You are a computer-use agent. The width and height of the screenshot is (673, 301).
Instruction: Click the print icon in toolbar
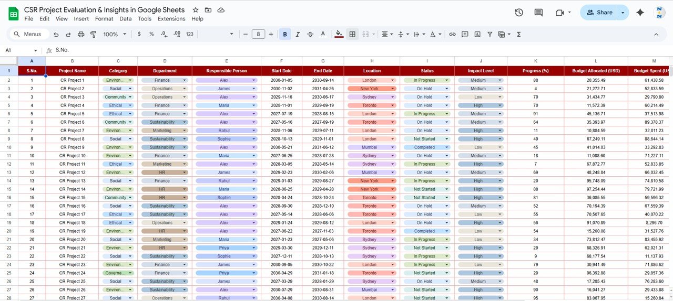point(80,34)
